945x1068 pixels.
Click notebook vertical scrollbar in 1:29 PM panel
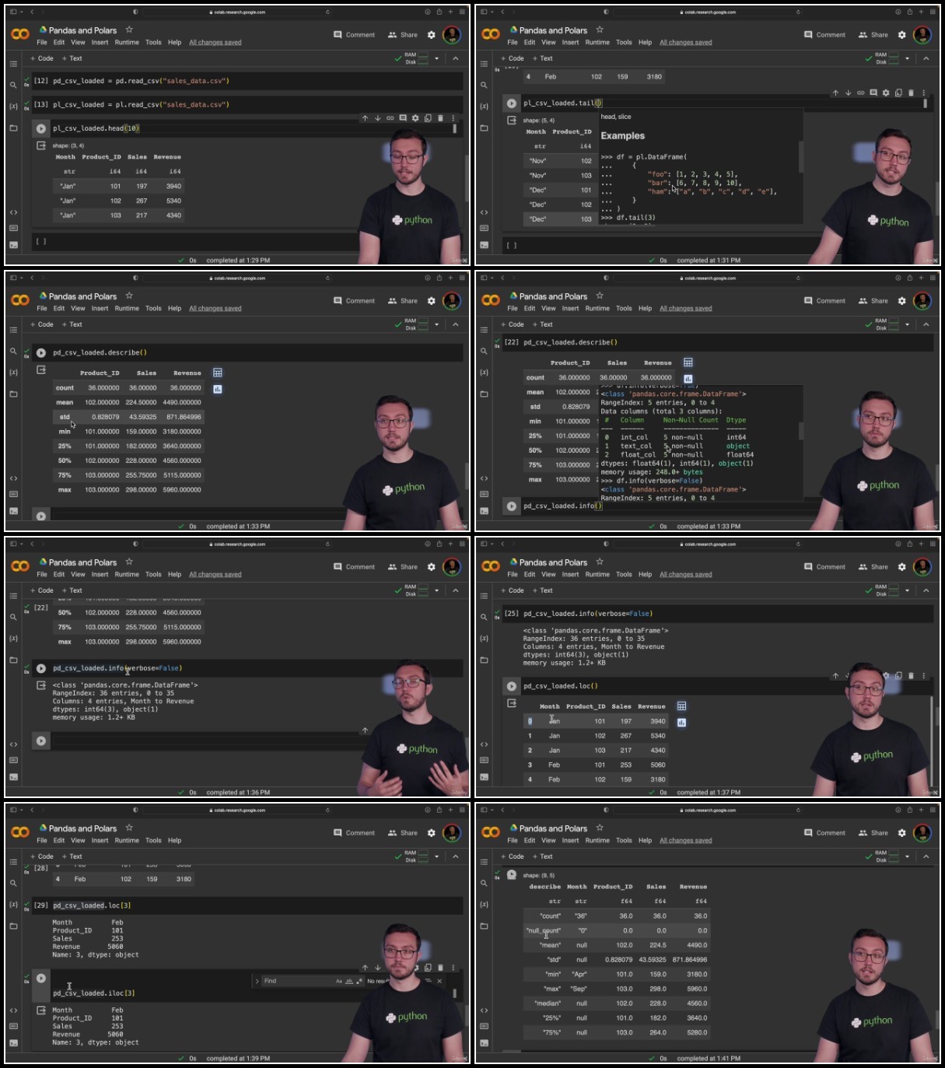467,178
